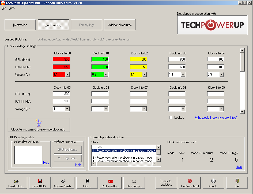253x194 pixels.
Task: Open Help link in Powerplay states structure
Action: click(x=239, y=167)
